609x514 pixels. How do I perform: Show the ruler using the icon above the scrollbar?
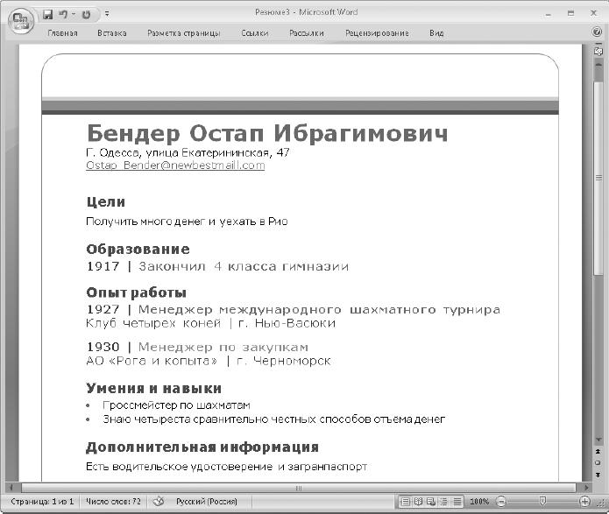click(x=598, y=52)
